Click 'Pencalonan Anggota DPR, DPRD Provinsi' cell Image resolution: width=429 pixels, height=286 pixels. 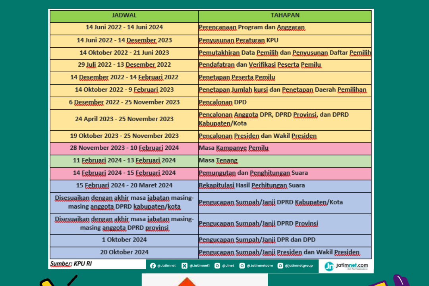tap(285, 120)
